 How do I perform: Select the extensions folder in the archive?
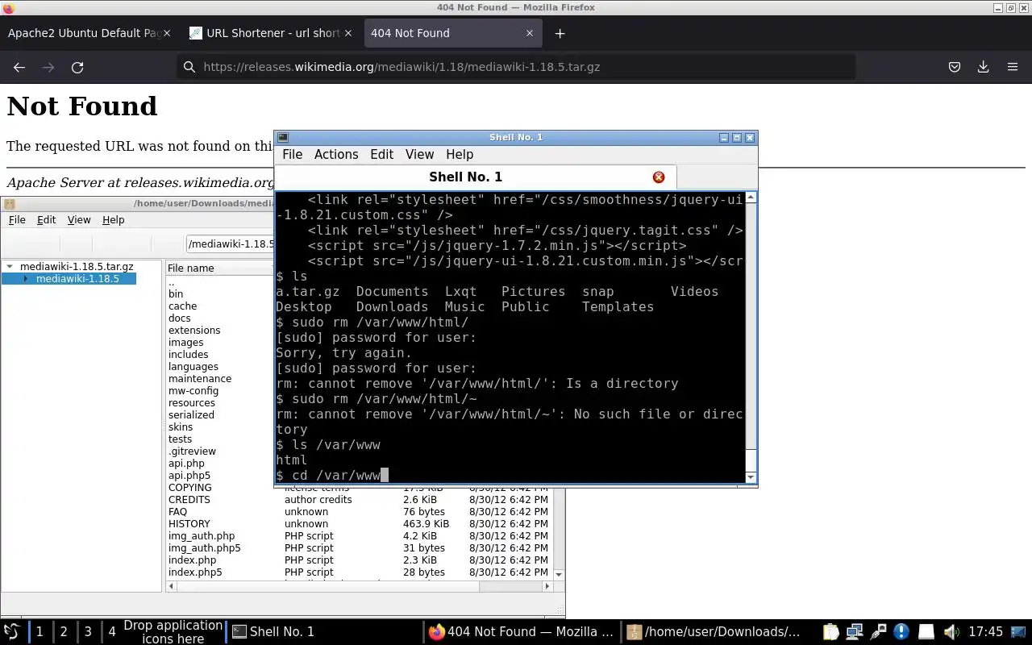click(194, 331)
